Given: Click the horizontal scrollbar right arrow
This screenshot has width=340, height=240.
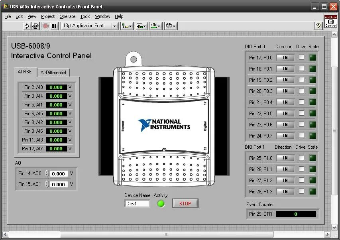Looking at the screenshot, I should point(327,234).
